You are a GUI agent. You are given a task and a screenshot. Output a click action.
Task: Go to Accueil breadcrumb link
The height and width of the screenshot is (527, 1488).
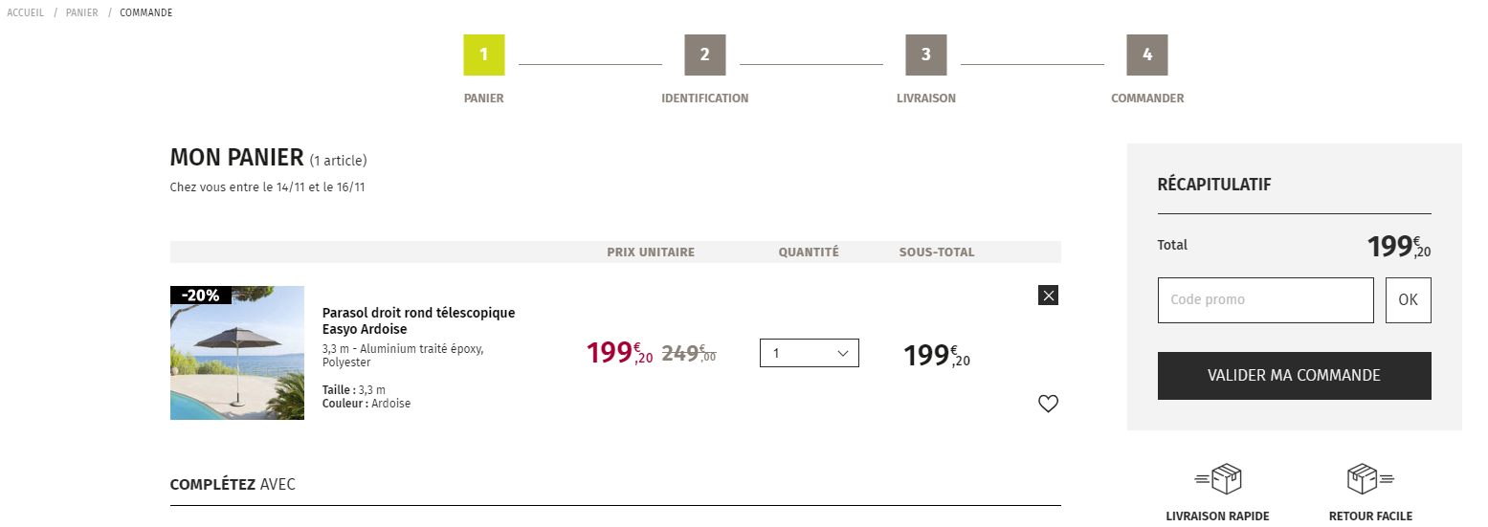26,13
